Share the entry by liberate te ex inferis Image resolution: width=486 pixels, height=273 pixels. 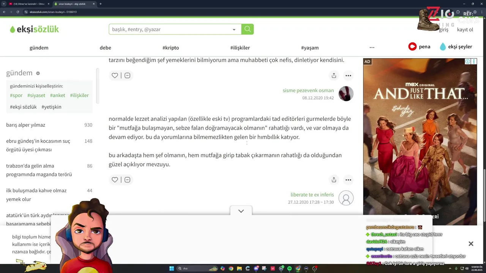pos(334,180)
